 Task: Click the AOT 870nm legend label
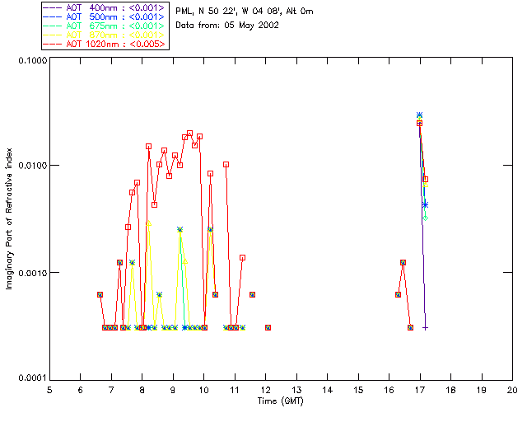(x=115, y=35)
